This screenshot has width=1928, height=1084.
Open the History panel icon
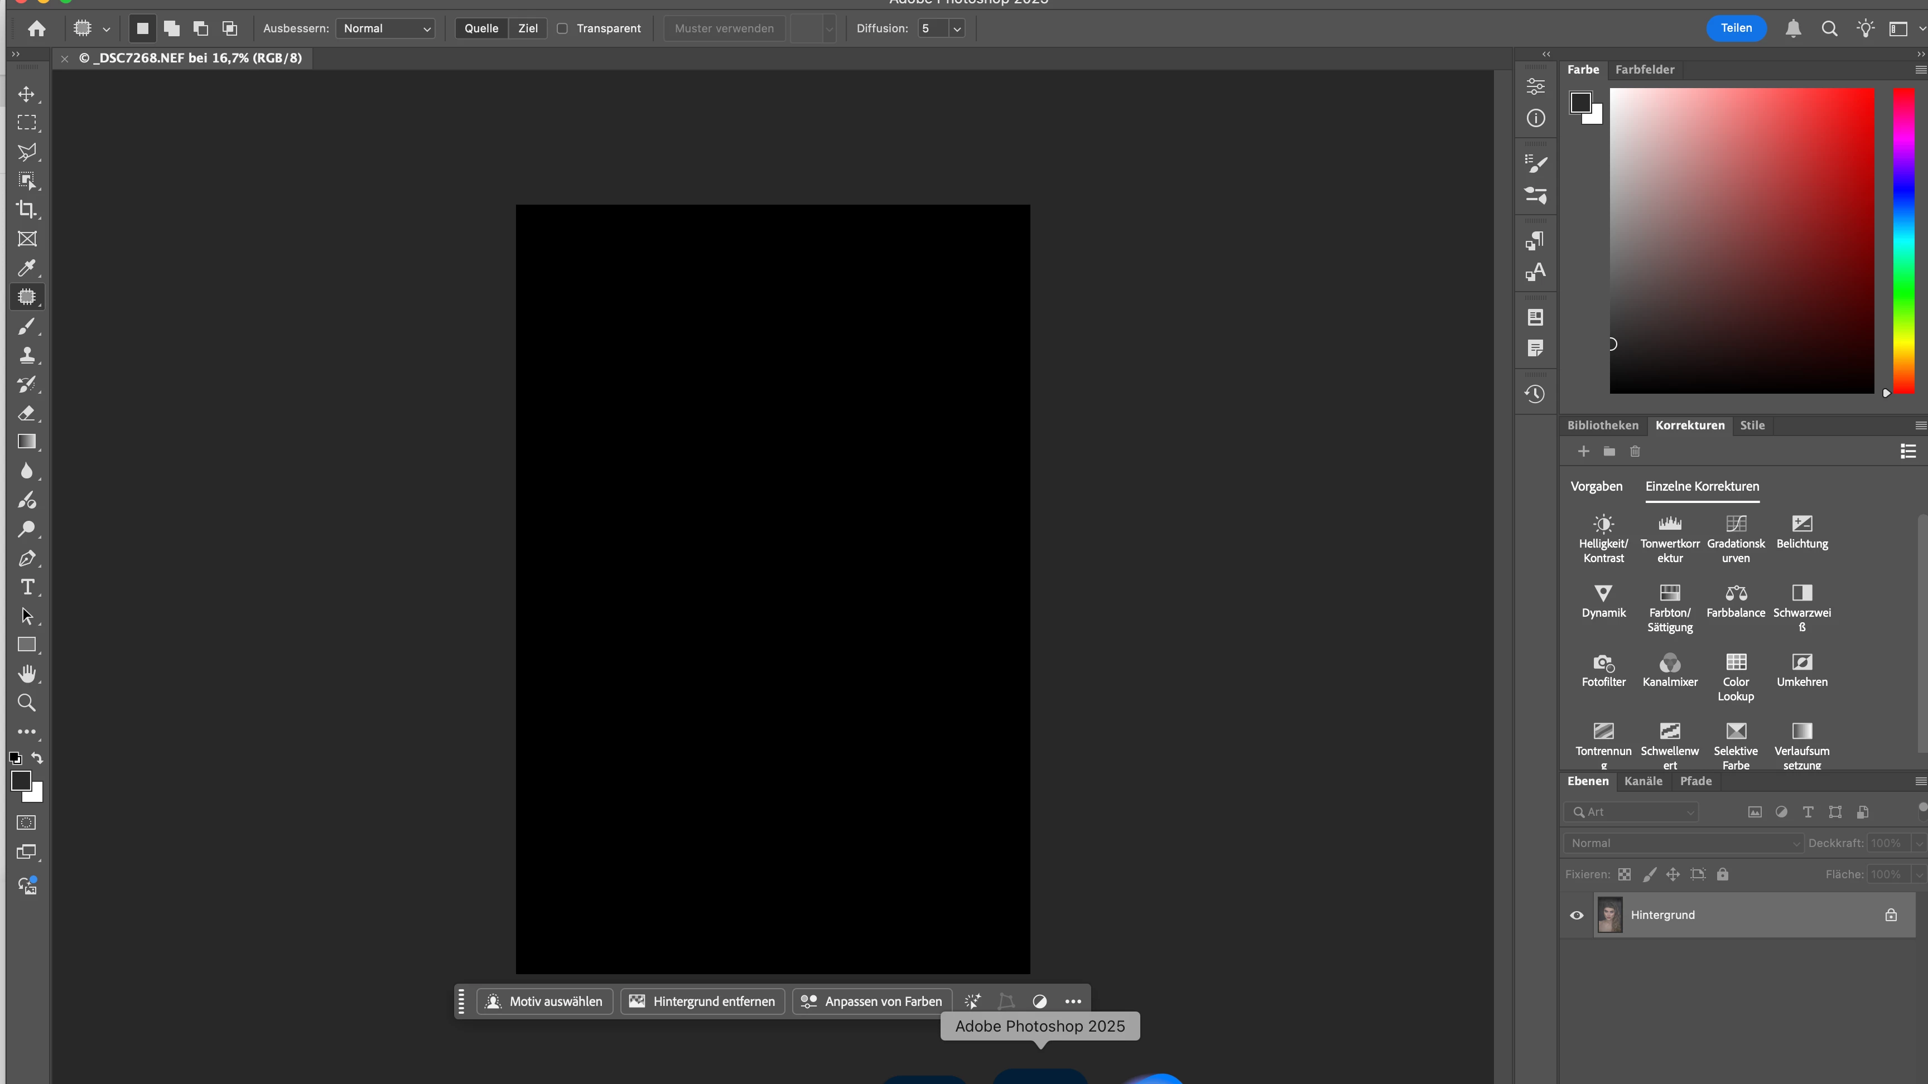pyautogui.click(x=1535, y=394)
